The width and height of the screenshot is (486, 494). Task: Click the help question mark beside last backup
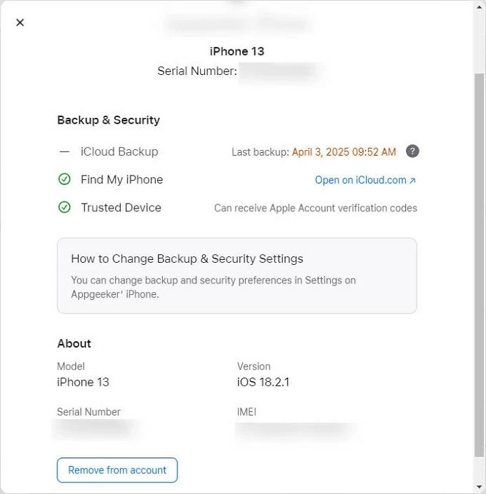tap(412, 151)
